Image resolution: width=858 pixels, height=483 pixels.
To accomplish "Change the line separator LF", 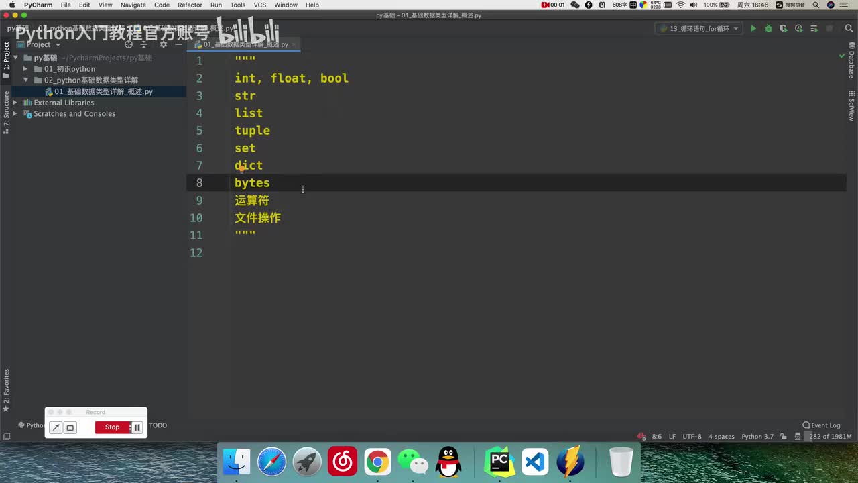I will pos(672,437).
